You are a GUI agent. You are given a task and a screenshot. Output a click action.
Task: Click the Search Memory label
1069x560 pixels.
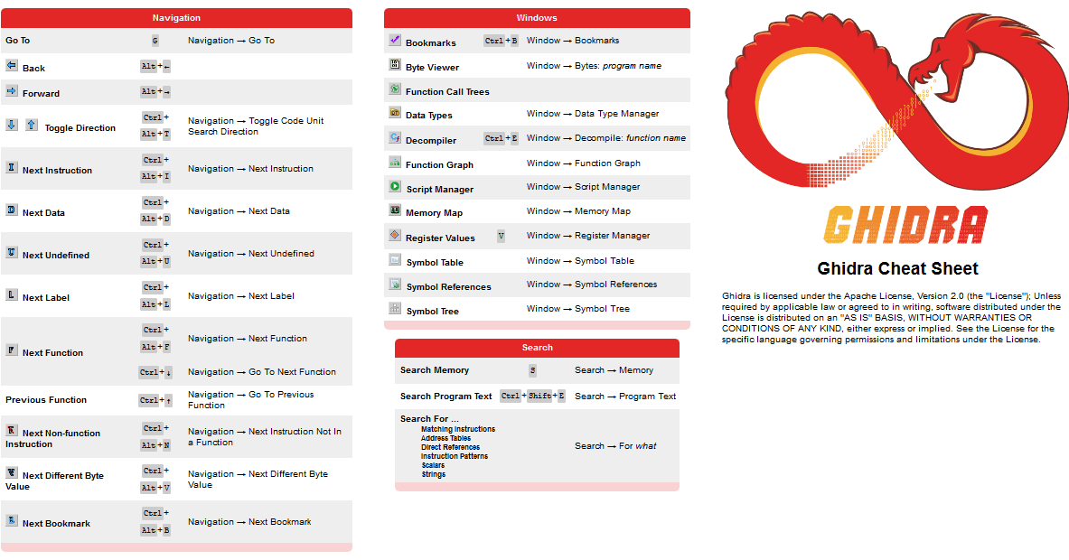435,370
